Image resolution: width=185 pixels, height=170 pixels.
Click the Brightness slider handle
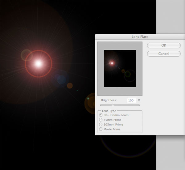tap(113, 105)
